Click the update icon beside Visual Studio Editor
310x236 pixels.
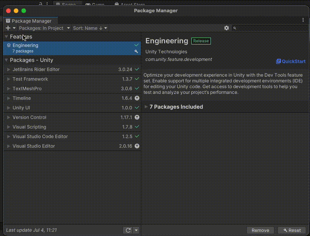pyautogui.click(x=137, y=146)
